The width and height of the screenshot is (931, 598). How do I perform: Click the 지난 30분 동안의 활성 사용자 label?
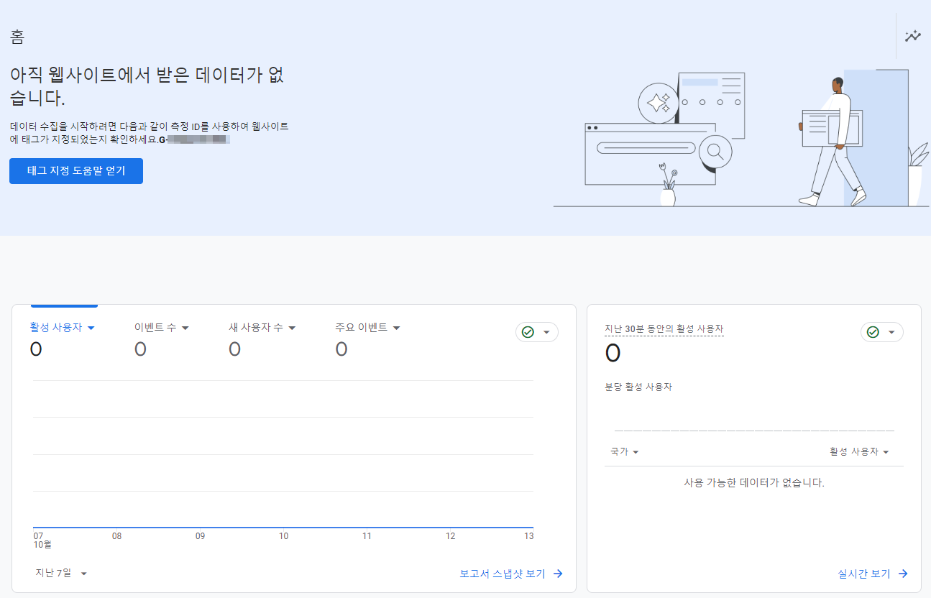tap(664, 328)
